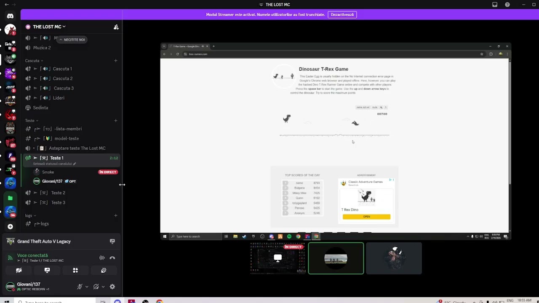The image size is (539, 303).
Task: Create a channel in the Cascuta category
Action: [116, 61]
